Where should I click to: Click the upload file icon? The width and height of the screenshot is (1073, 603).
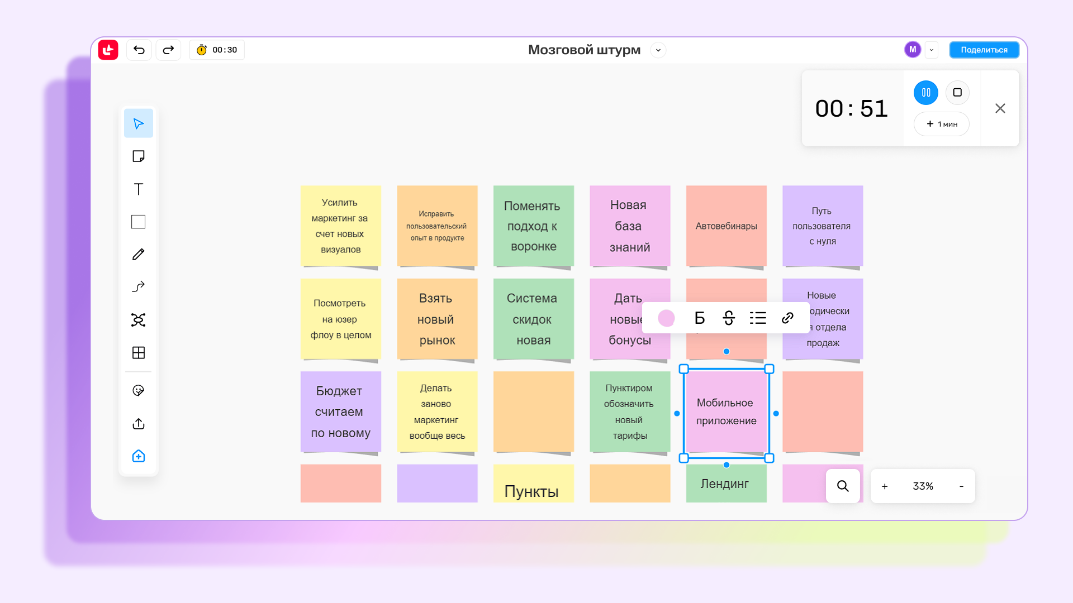point(138,424)
